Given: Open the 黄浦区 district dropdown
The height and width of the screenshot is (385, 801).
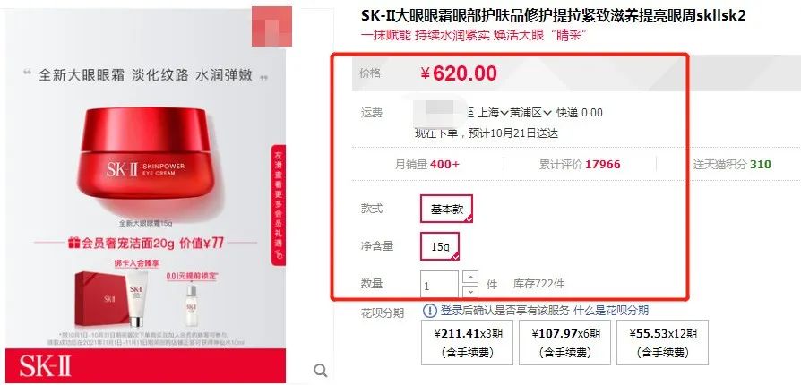Looking at the screenshot, I should (x=530, y=112).
